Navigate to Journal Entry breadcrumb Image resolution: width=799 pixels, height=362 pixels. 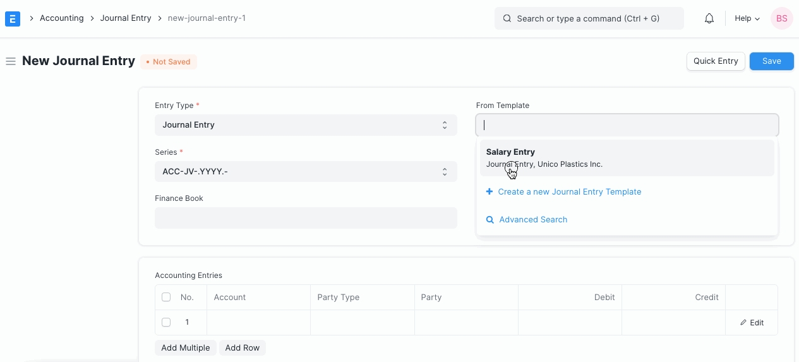[126, 18]
